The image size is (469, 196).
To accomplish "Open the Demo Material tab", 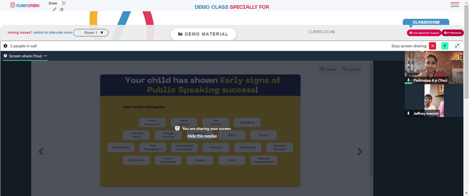I will 203,34.
